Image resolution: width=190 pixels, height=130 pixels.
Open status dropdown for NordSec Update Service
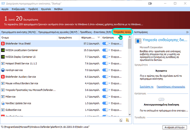click(110, 103)
